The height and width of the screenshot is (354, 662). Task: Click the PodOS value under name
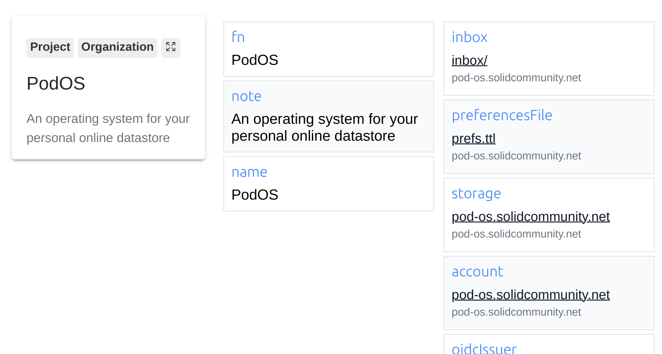pos(255,195)
